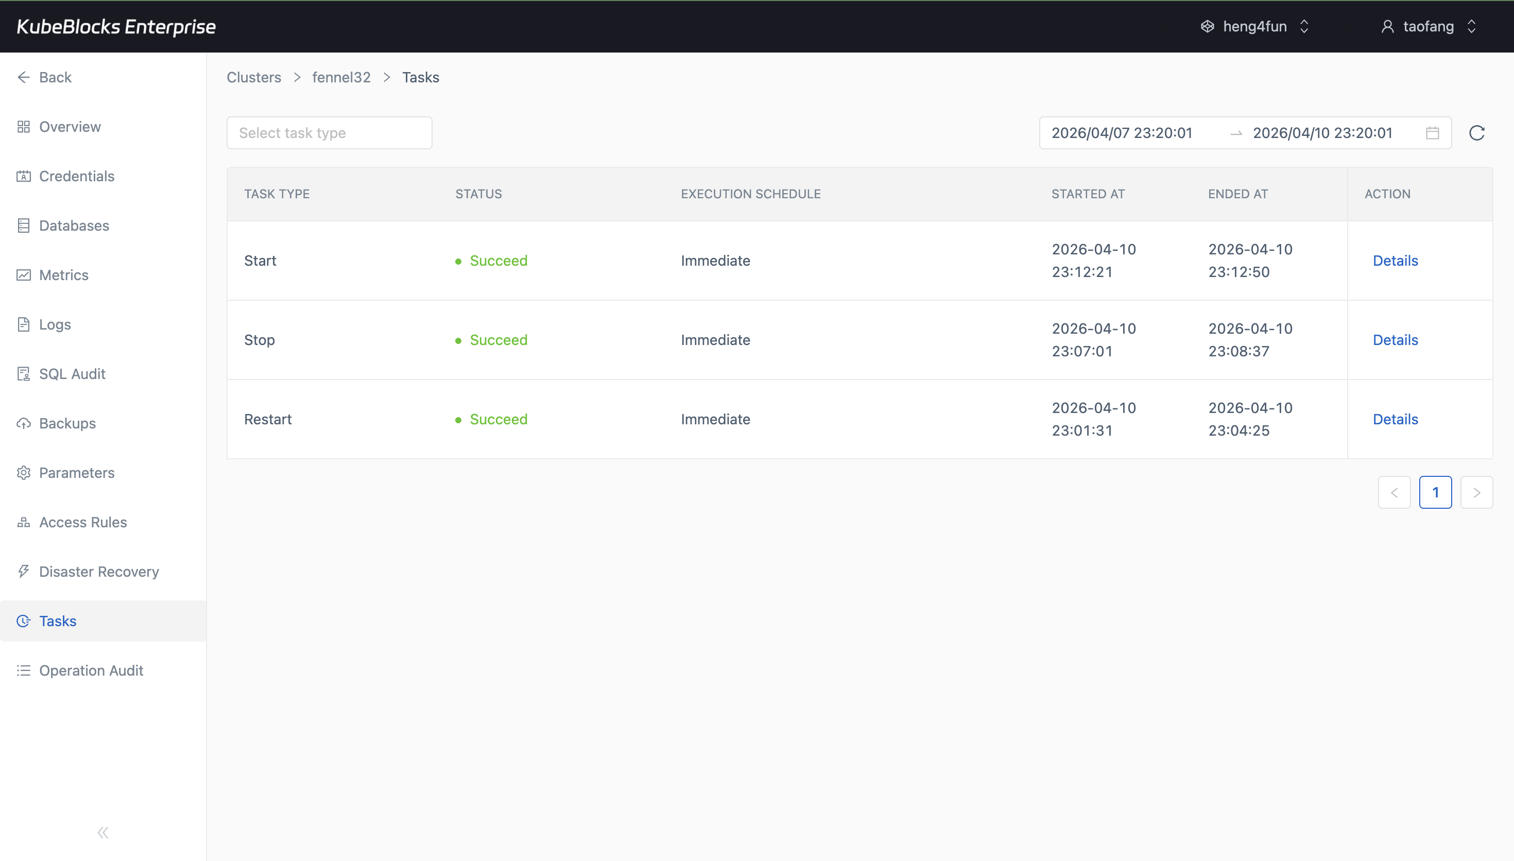This screenshot has height=861, width=1514.
Task: Open Details for the Restart task
Action: (1395, 419)
